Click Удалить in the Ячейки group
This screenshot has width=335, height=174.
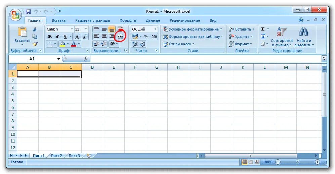tap(241, 37)
